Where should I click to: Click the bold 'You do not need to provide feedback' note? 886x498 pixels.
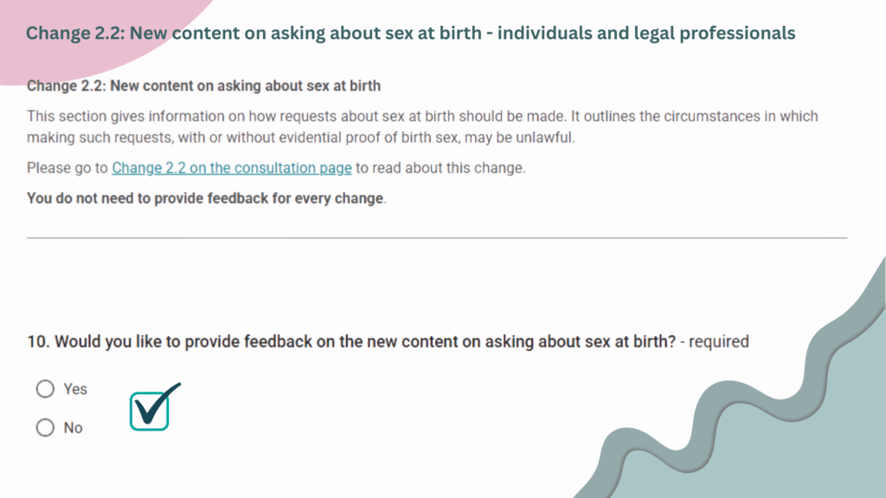(206, 199)
